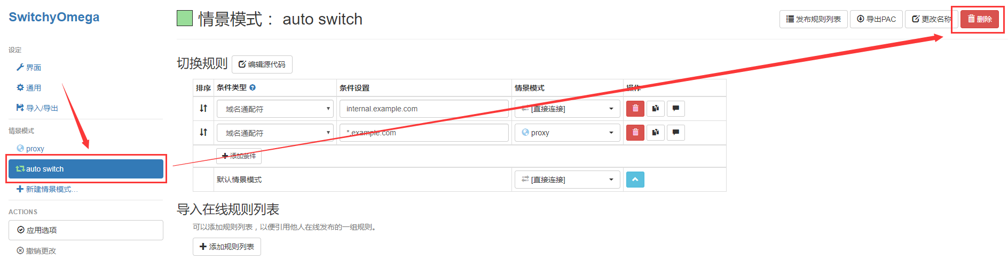Open the proxy profile dropdown in the second rule
The width and height of the screenshot is (1008, 268).
point(568,133)
